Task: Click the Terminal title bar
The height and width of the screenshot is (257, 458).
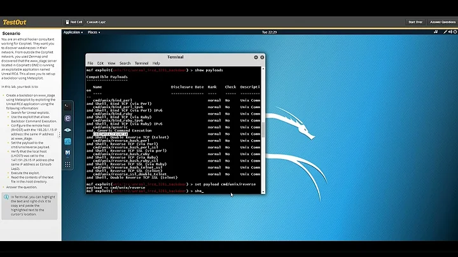Action: 176,57
